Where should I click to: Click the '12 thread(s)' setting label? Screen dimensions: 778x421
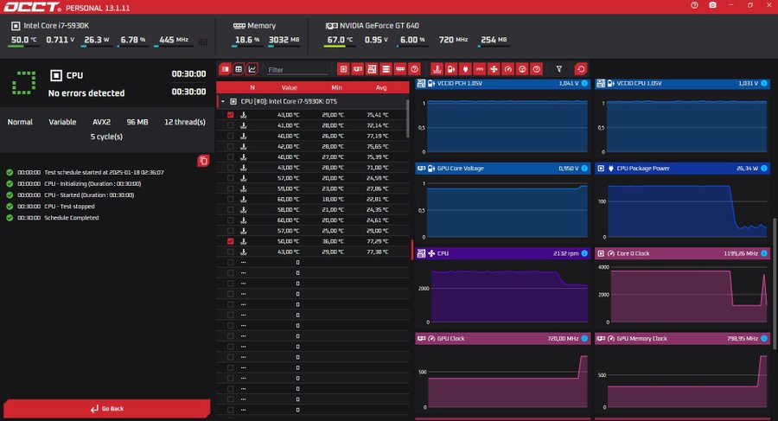[185, 122]
